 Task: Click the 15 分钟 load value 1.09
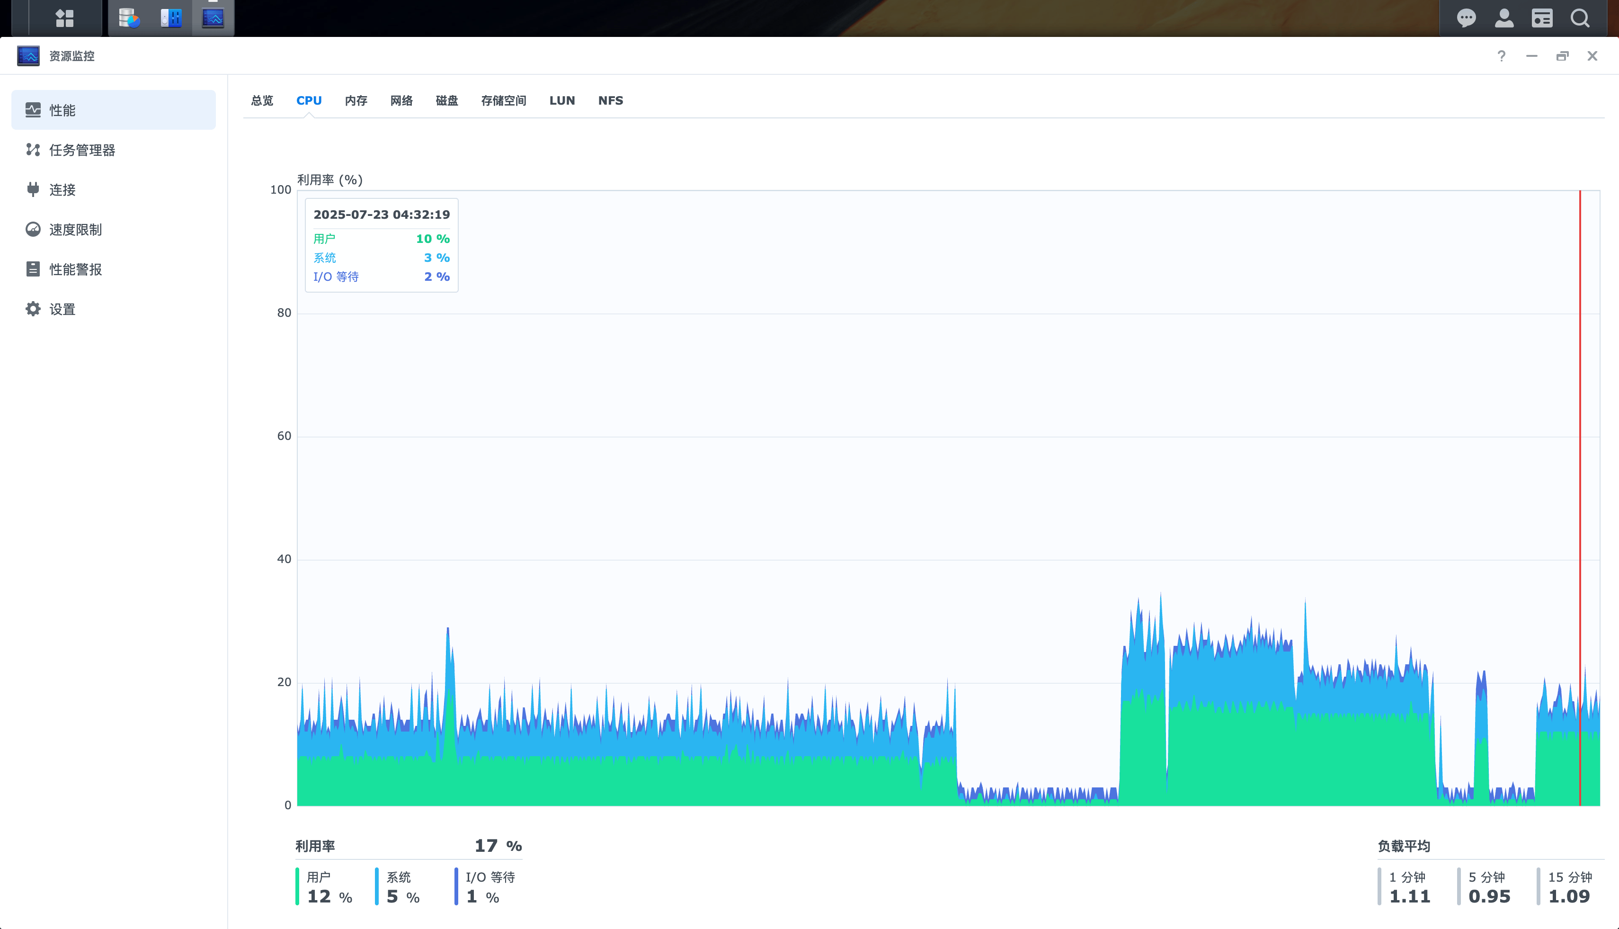point(1569,896)
